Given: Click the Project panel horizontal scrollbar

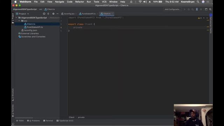Looking at the screenshot, I should coord(24,118).
